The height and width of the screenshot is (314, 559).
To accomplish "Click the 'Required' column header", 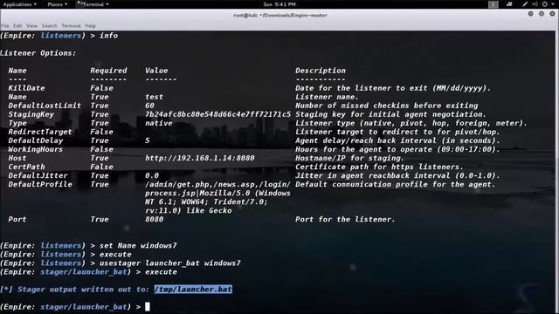I will click(x=108, y=71).
